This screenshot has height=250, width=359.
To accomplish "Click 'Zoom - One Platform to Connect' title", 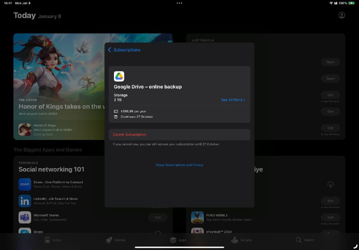I will [58, 182].
